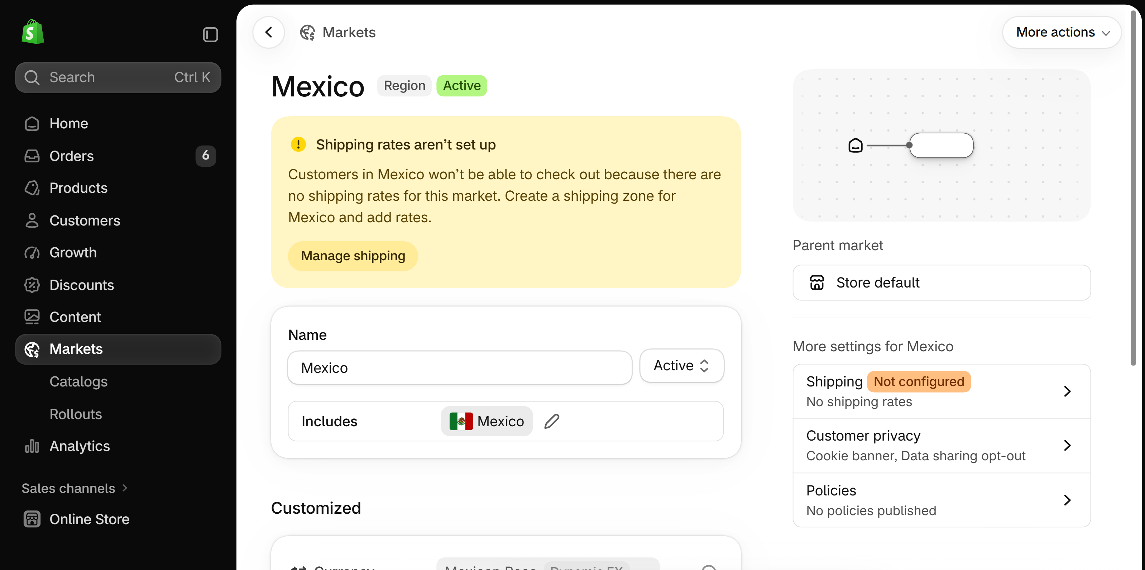Click the Discounts badge icon
Screen dimensions: 1145x570
click(32, 285)
